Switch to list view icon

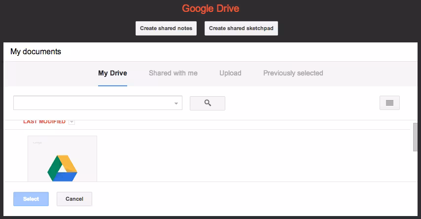(389, 103)
